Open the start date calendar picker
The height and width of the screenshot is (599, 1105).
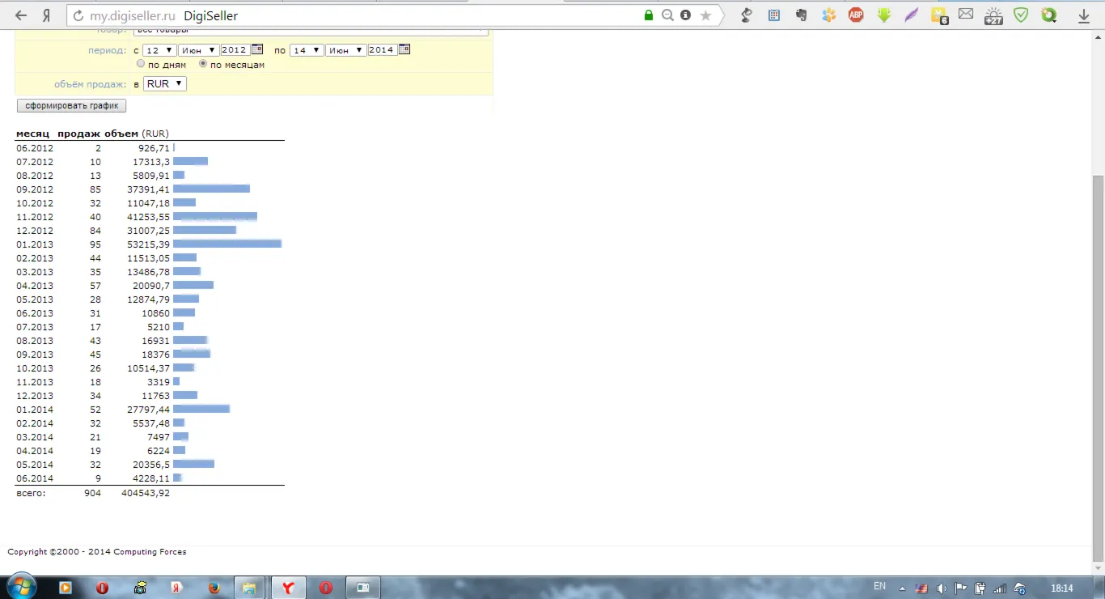(x=257, y=49)
